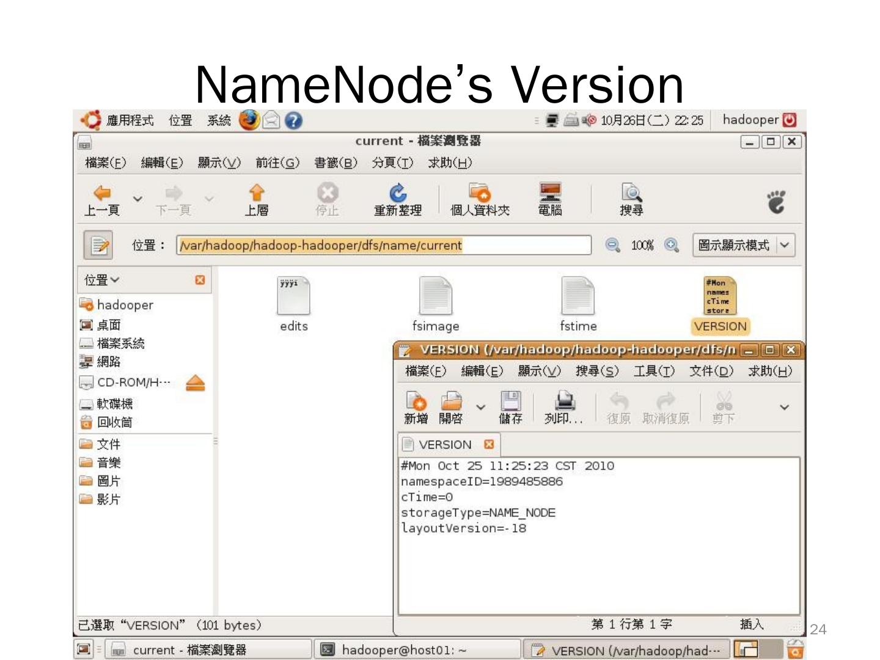Open the Tools (工具) menu in gedit
880x660 pixels.
(x=654, y=371)
